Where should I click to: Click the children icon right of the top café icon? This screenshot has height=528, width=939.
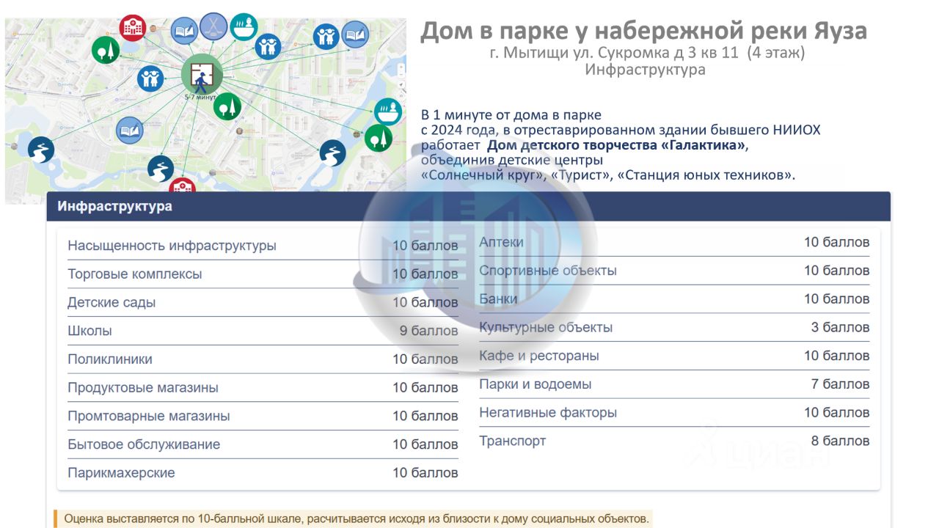pyautogui.click(x=268, y=46)
